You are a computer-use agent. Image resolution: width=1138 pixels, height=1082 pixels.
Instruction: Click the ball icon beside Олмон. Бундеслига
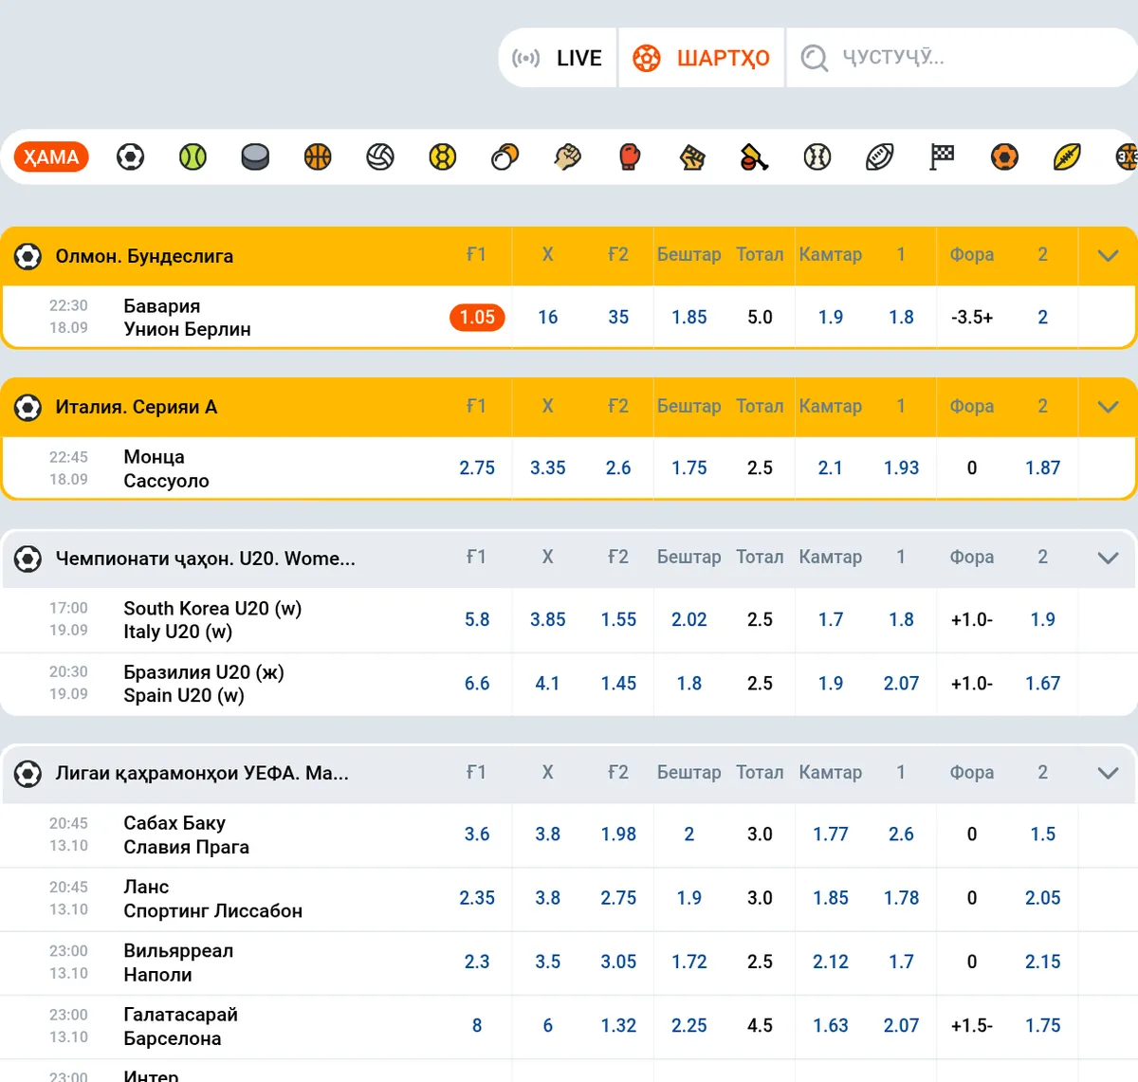28,256
